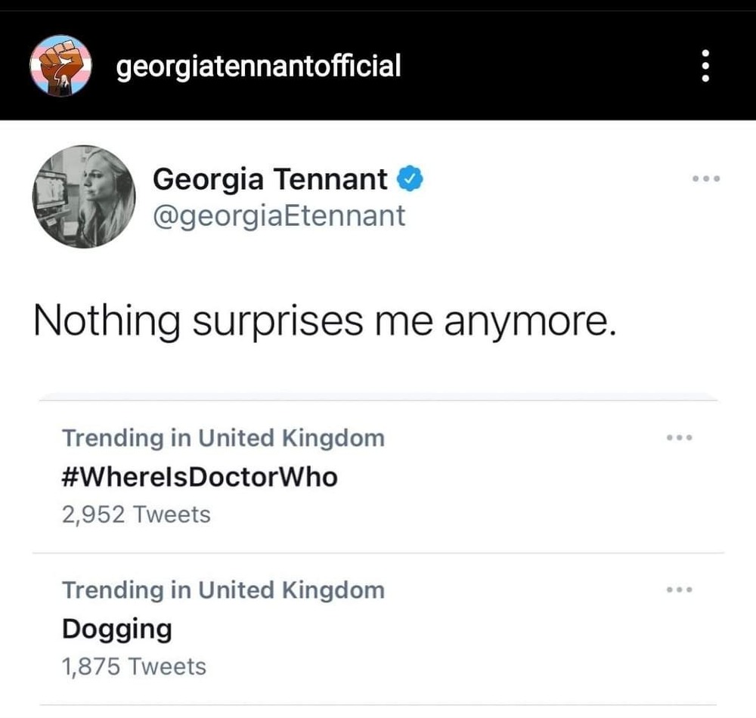Click the 1,875 Tweets count

tap(134, 667)
